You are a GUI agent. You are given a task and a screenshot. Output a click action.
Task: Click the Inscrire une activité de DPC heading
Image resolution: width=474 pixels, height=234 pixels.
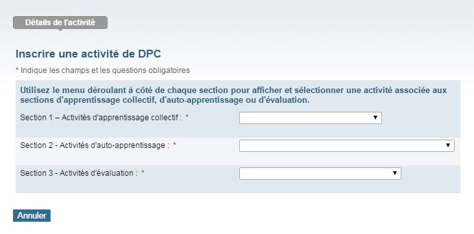[x=88, y=54]
